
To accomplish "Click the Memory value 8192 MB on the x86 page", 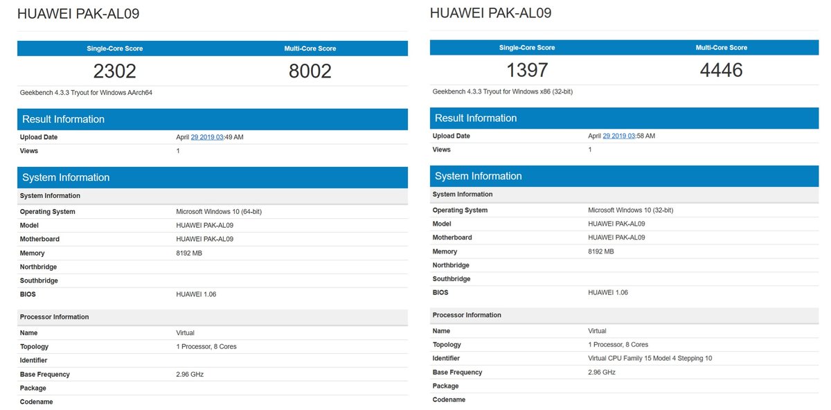I will (600, 251).
